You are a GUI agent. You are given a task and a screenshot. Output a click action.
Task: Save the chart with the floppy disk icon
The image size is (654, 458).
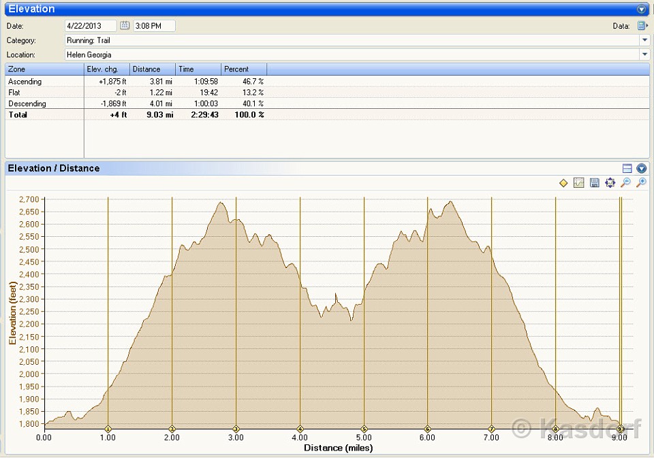click(x=595, y=182)
